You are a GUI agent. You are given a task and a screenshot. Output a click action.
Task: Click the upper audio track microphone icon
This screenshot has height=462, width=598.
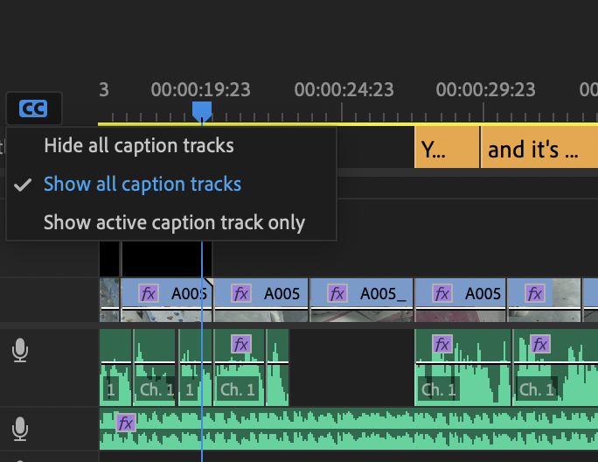tap(19, 352)
